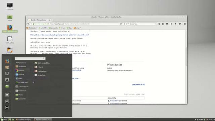215x121 pixels.
Task: Open Firefox from the menu favorites sidebar
Action: pos(7,61)
